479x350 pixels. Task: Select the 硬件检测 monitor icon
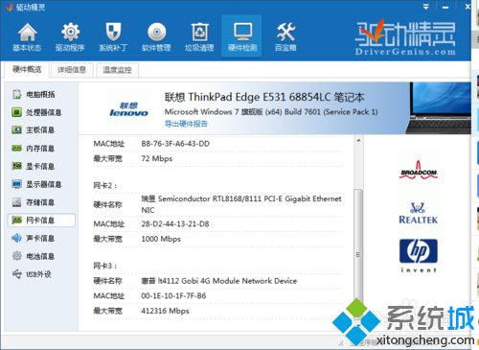tap(242, 35)
